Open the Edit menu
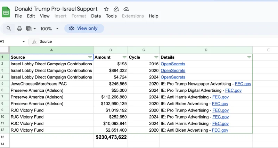The image size is (278, 148). pos(31,16)
